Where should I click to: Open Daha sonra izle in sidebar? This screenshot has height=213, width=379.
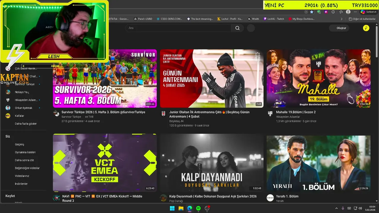pyautogui.click(x=24, y=160)
